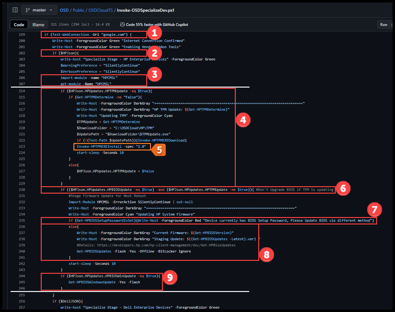This screenshot has height=312, width=395.
Task: Click the branch icon beside master
Action: 28,10
